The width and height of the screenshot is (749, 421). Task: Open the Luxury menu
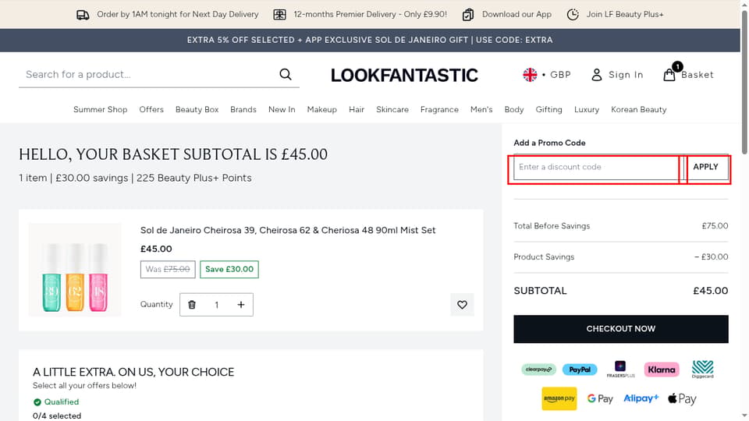(587, 109)
